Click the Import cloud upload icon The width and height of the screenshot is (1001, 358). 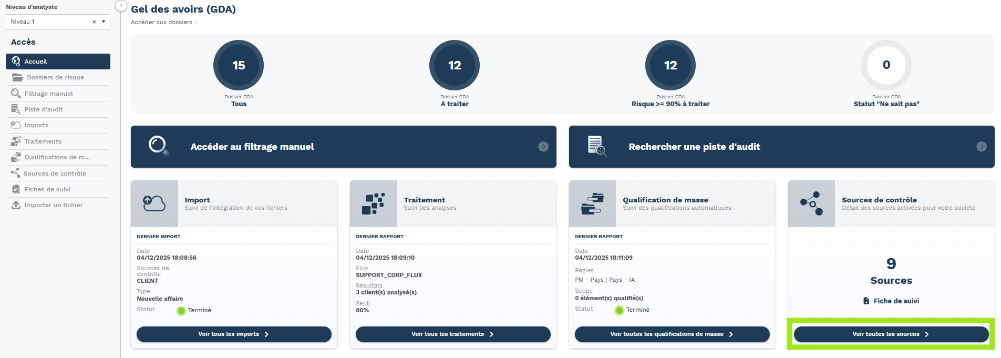point(154,203)
